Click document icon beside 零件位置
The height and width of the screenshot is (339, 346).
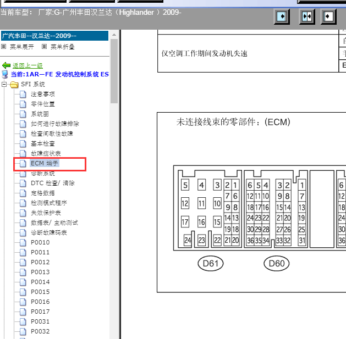click(23, 104)
